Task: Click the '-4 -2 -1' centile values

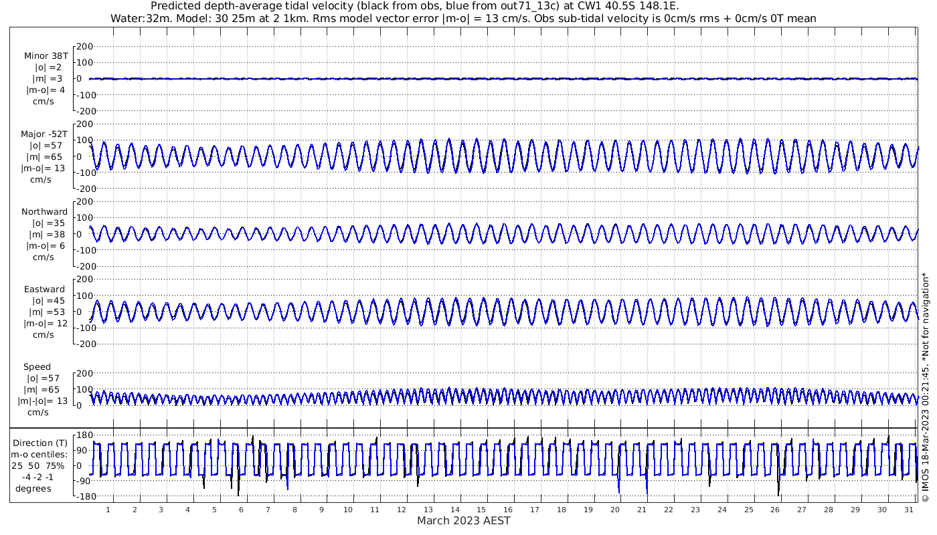Action: click(37, 477)
